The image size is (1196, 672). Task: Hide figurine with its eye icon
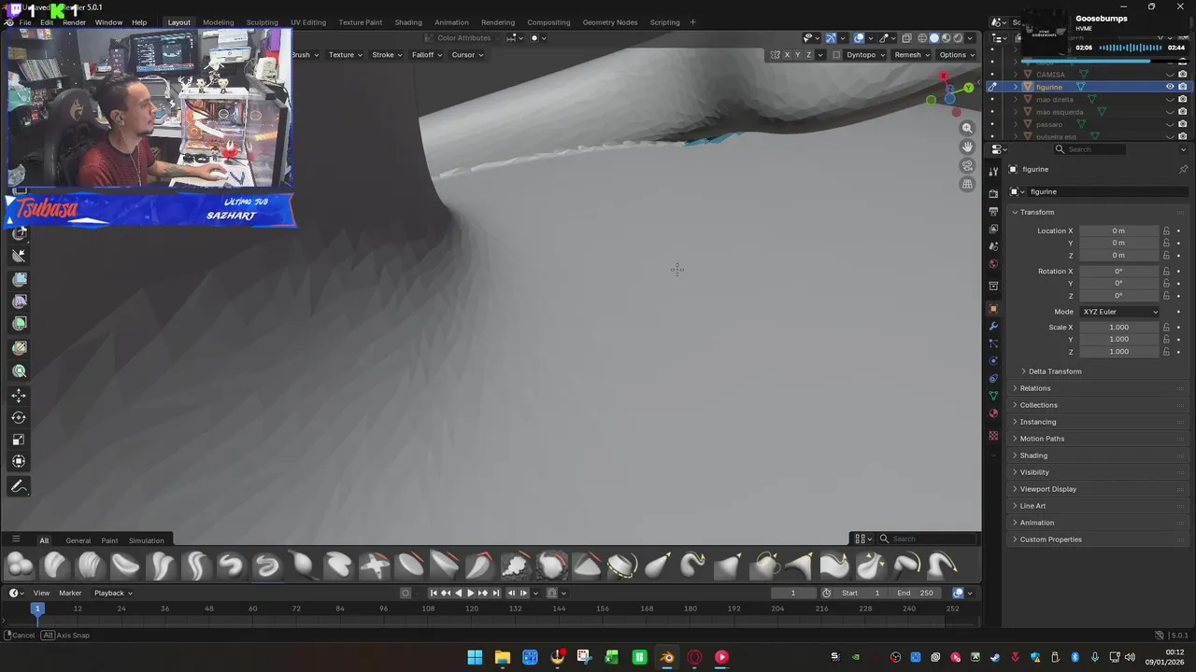click(1170, 87)
